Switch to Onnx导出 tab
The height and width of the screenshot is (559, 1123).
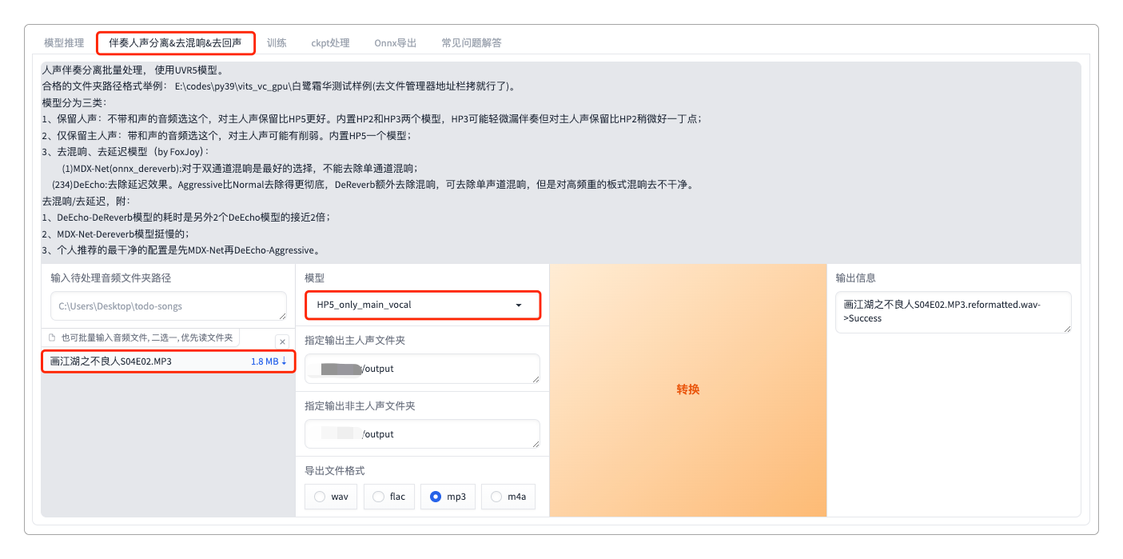point(395,43)
